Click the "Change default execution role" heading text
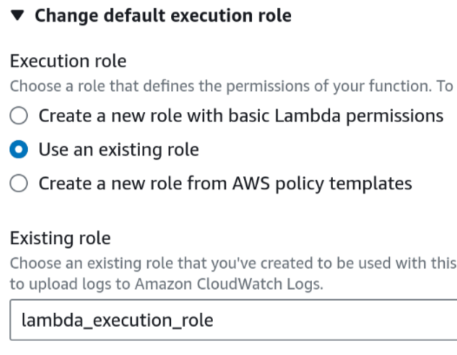The width and height of the screenshot is (457, 355). coord(163,16)
